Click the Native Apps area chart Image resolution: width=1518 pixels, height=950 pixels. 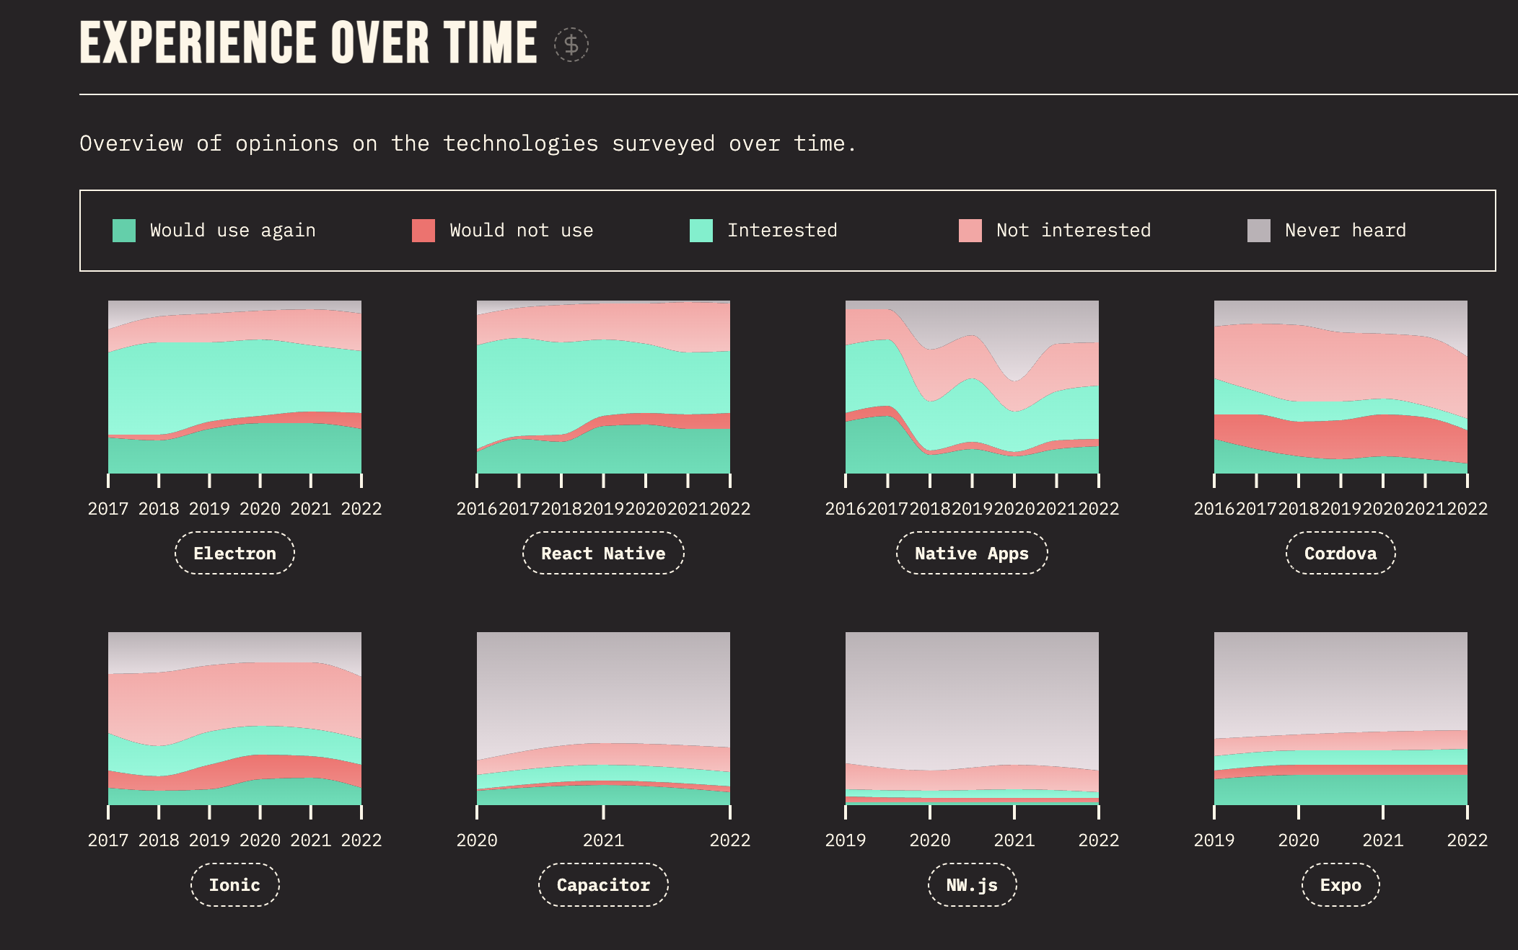point(972,387)
